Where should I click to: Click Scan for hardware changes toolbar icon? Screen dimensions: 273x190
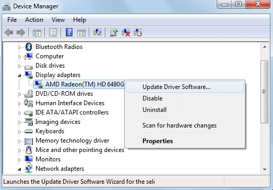click(98, 32)
